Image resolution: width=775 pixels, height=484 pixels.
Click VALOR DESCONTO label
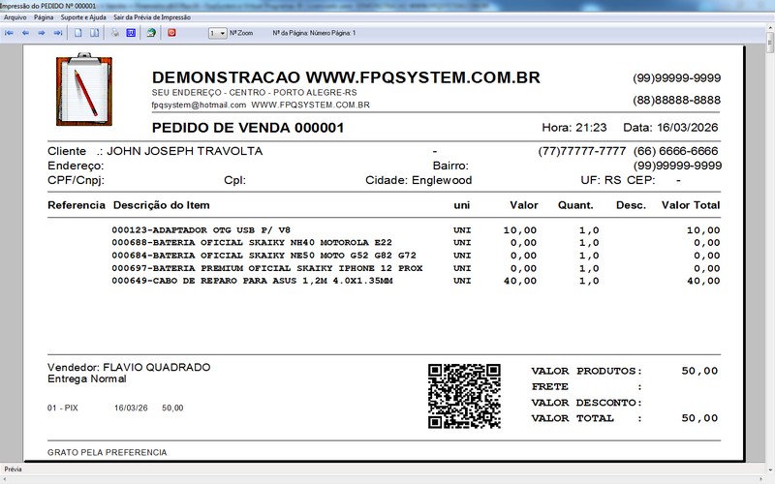coord(587,403)
